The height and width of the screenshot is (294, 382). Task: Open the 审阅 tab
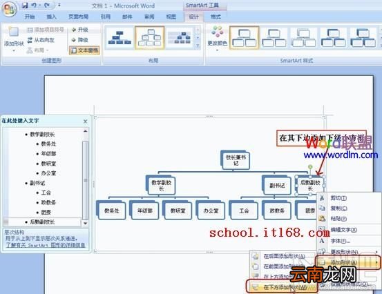point(149,17)
